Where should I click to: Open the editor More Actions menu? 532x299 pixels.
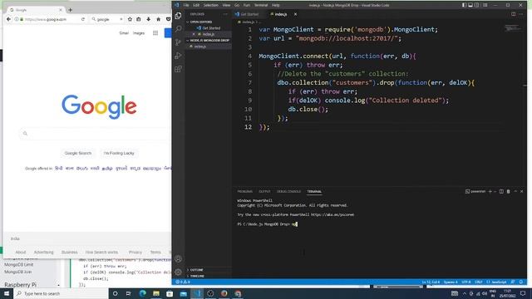[x=521, y=14]
